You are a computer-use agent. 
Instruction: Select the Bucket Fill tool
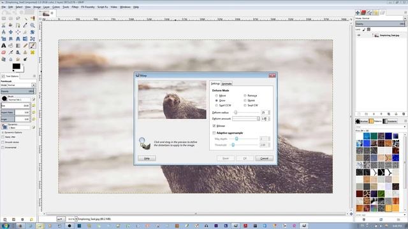(x=11, y=45)
